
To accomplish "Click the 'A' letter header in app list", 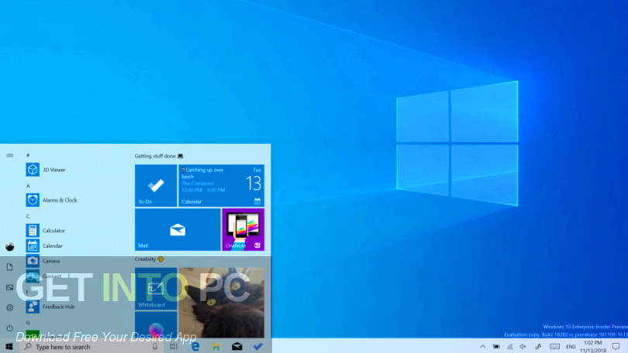I will 28,186.
